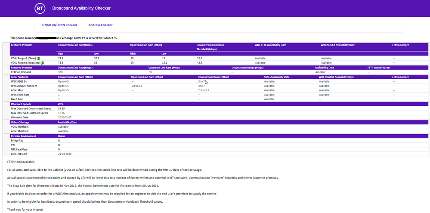Click the ADSL Max product label
The height and width of the screenshot is (213, 430).
click(17, 90)
